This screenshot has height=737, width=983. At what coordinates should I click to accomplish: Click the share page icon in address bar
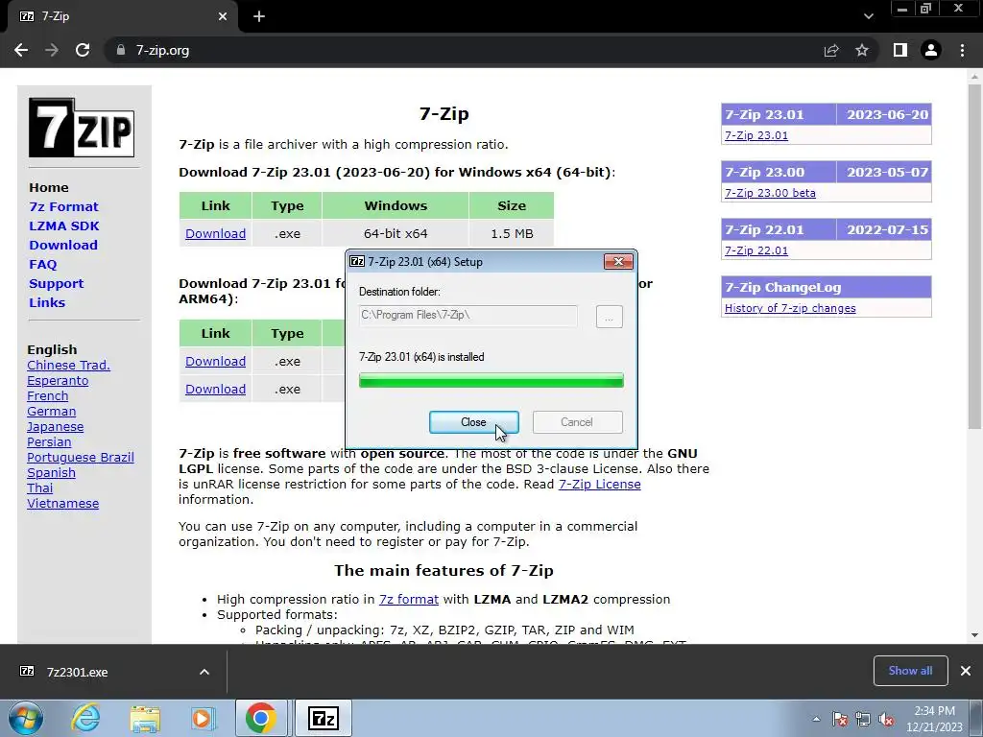pyautogui.click(x=831, y=50)
